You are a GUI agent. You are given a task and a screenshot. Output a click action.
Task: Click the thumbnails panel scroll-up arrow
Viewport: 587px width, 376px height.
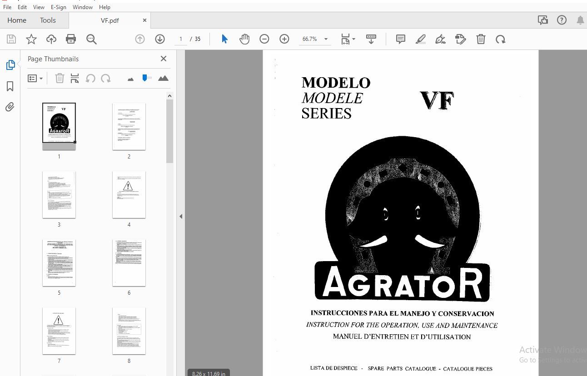pyautogui.click(x=170, y=96)
